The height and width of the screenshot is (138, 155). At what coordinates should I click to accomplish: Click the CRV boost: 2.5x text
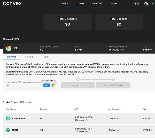coord(81,132)
